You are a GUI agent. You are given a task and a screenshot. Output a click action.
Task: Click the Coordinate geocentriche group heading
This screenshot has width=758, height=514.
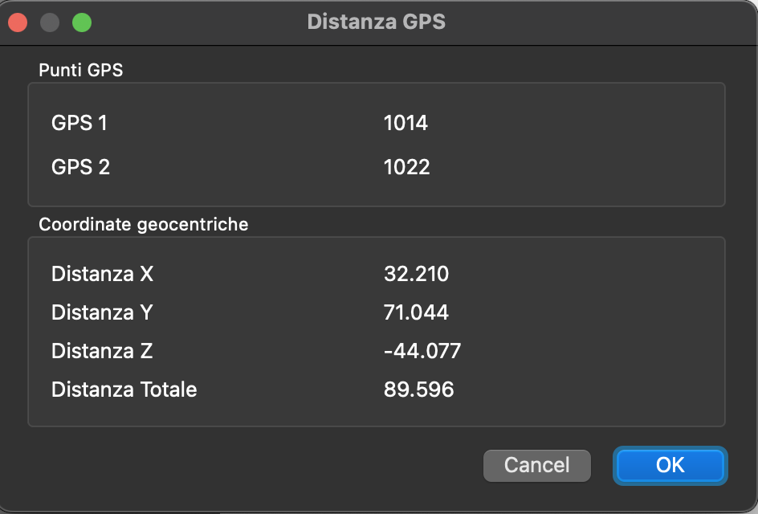tap(143, 225)
